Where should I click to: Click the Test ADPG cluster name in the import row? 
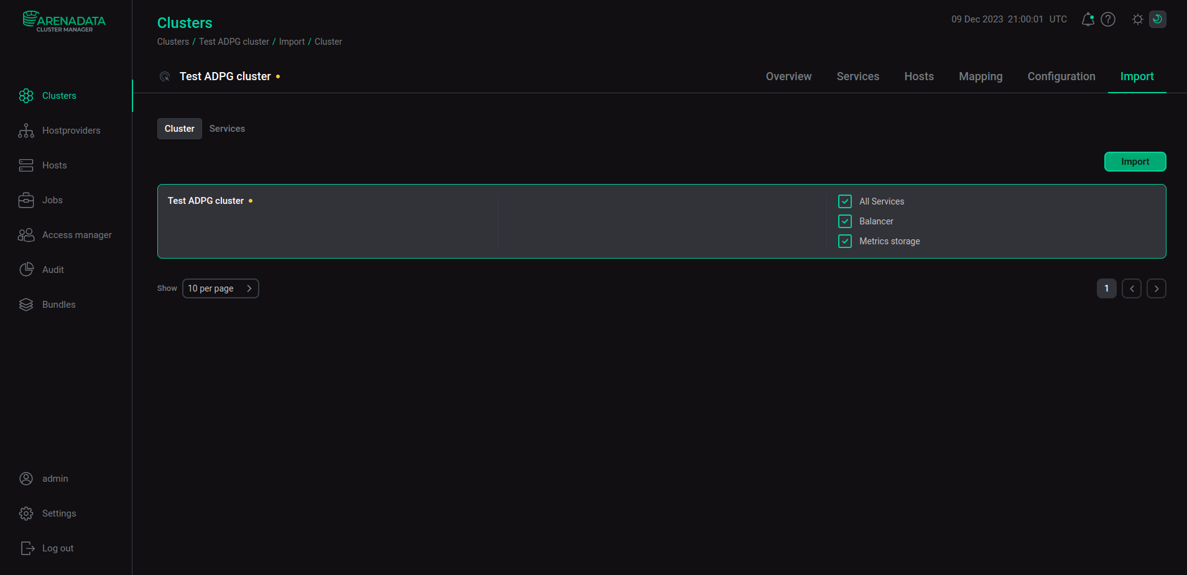click(x=206, y=201)
